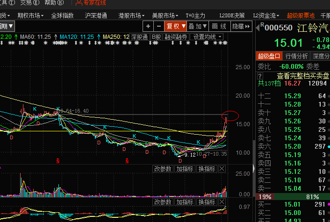The image size is (330, 222).
Task: Hide side panel with 隐藏 button
Action: (x=241, y=26)
